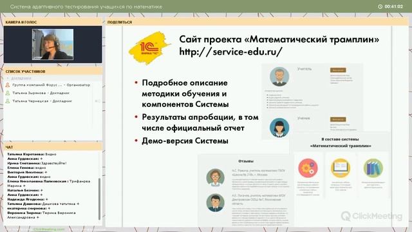Click chat message from Вероника Тюрина
This screenshot has height=232, width=412.
(x=41, y=215)
